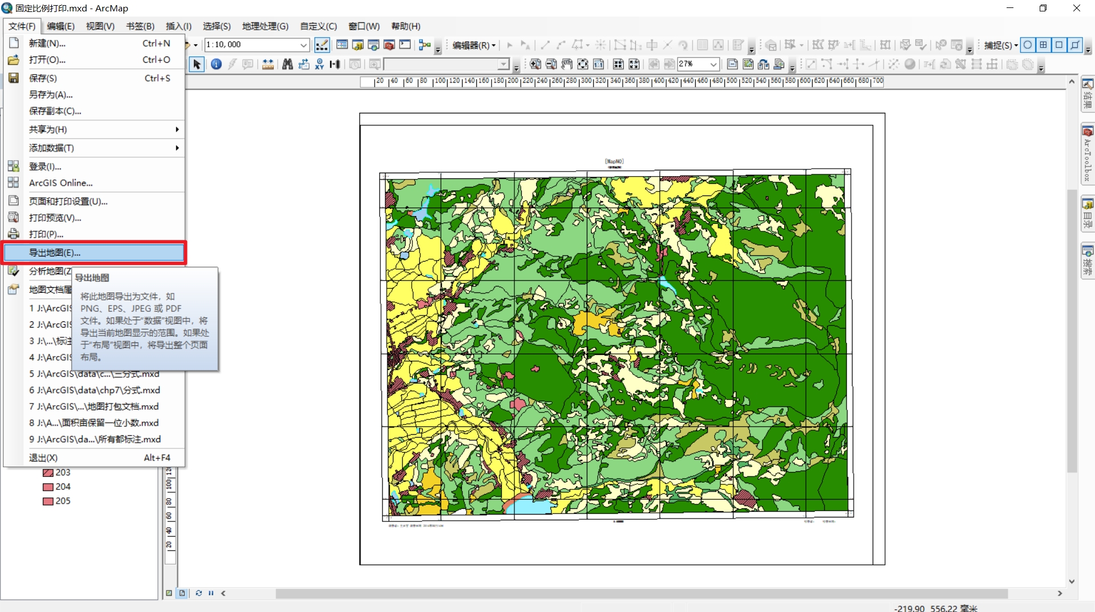
Task: Open recent file 所有都标注.mxd
Action: 94,439
